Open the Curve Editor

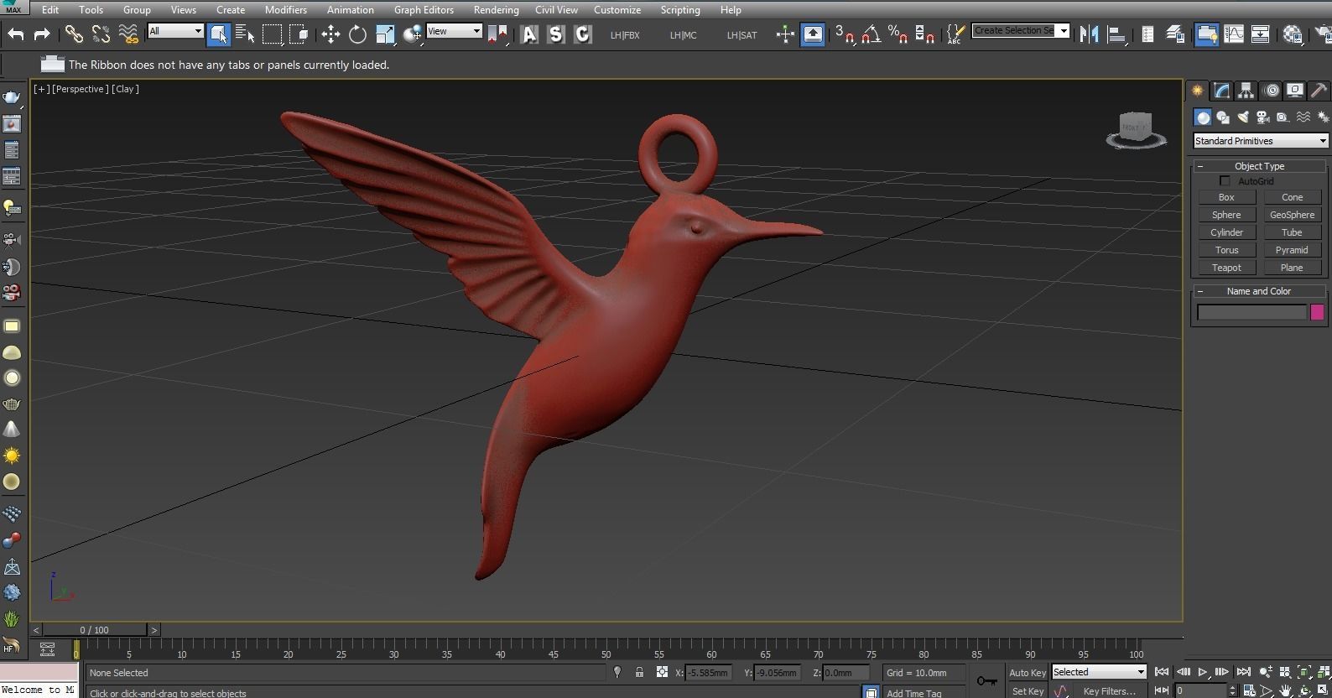tap(1233, 34)
